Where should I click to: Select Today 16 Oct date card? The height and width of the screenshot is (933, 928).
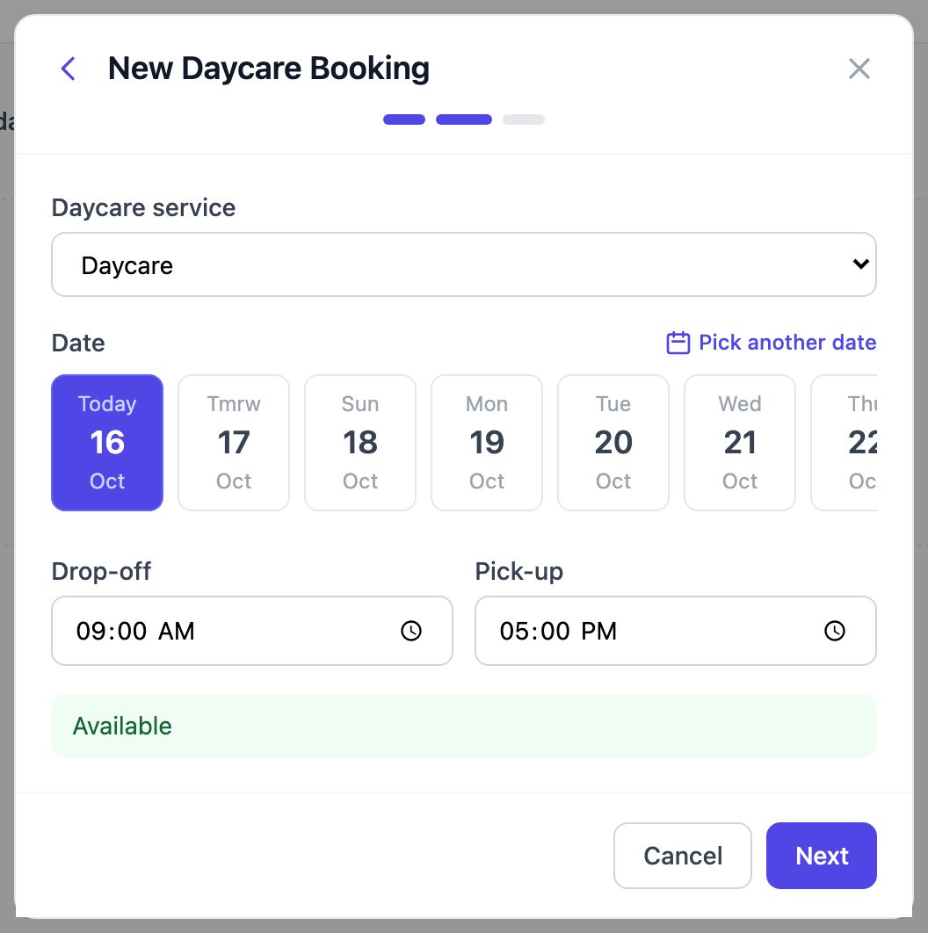pos(107,443)
